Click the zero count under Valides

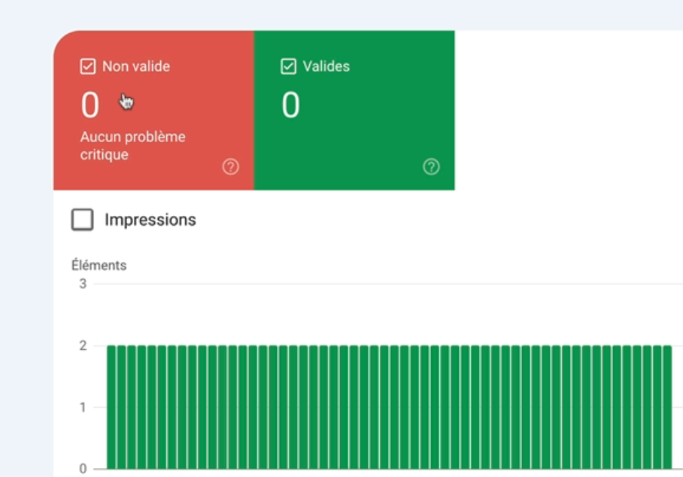(290, 106)
